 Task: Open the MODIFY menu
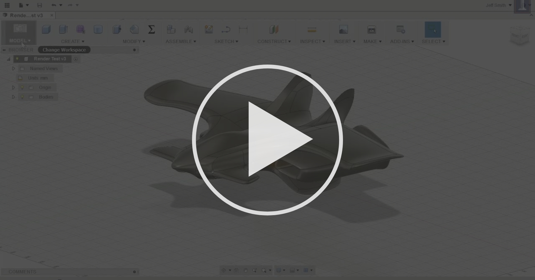(134, 41)
